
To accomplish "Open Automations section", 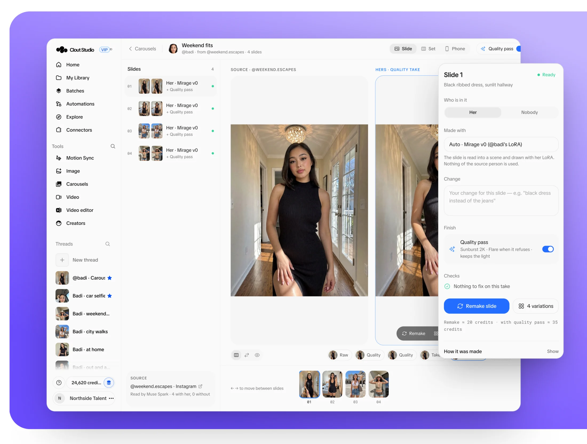I will pyautogui.click(x=80, y=104).
